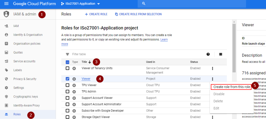The width and height of the screenshot is (266, 119).
Task: Choose Disable in the context menu
Action: pyautogui.click(x=219, y=94)
